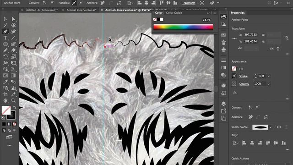Open the Asset Export panel icon
293x165 pixels.
(223, 111)
